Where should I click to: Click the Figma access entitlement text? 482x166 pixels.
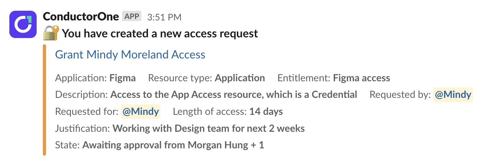pyautogui.click(x=362, y=78)
